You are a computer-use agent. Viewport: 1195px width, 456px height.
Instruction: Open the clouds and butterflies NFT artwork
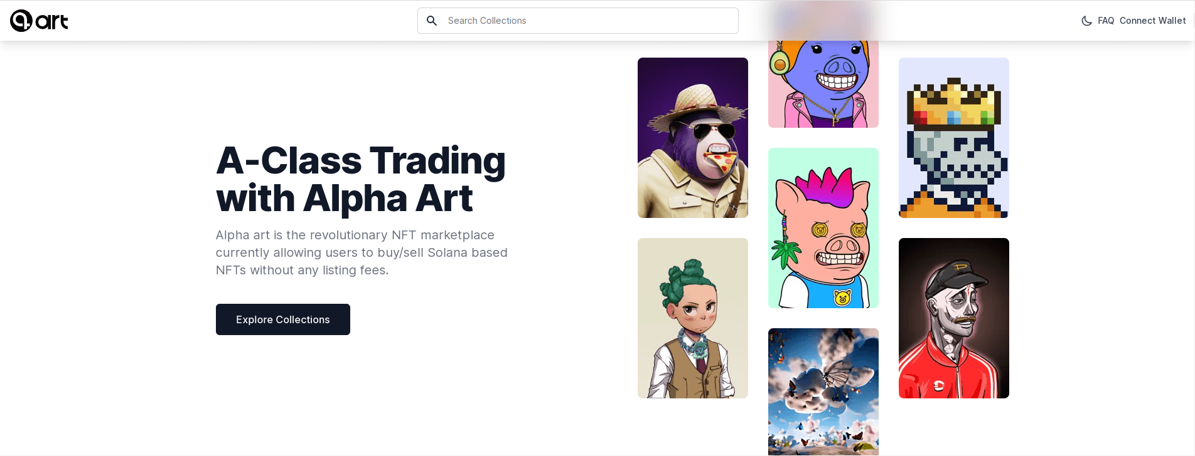pyautogui.click(x=823, y=392)
